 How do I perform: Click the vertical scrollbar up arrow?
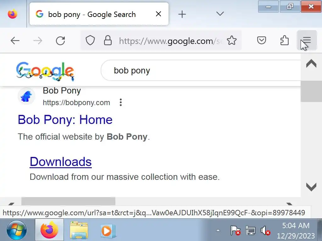[x=311, y=63]
